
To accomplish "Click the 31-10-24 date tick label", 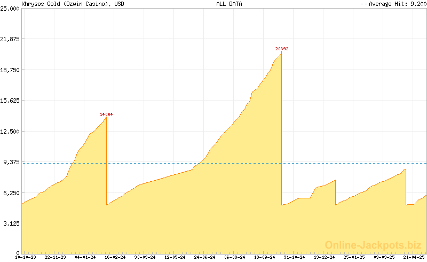I will 295,257.
